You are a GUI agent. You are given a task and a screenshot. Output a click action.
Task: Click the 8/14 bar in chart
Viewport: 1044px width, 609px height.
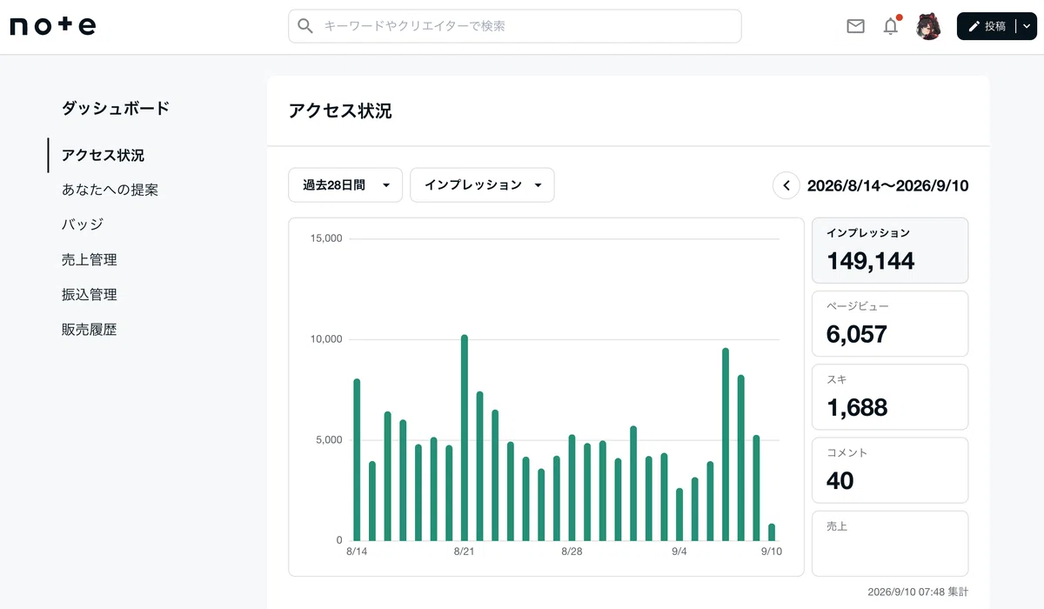pos(357,459)
